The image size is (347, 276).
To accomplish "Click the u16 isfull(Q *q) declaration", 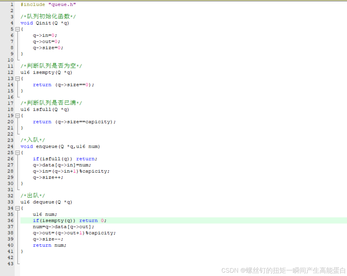I will [x=45, y=110].
